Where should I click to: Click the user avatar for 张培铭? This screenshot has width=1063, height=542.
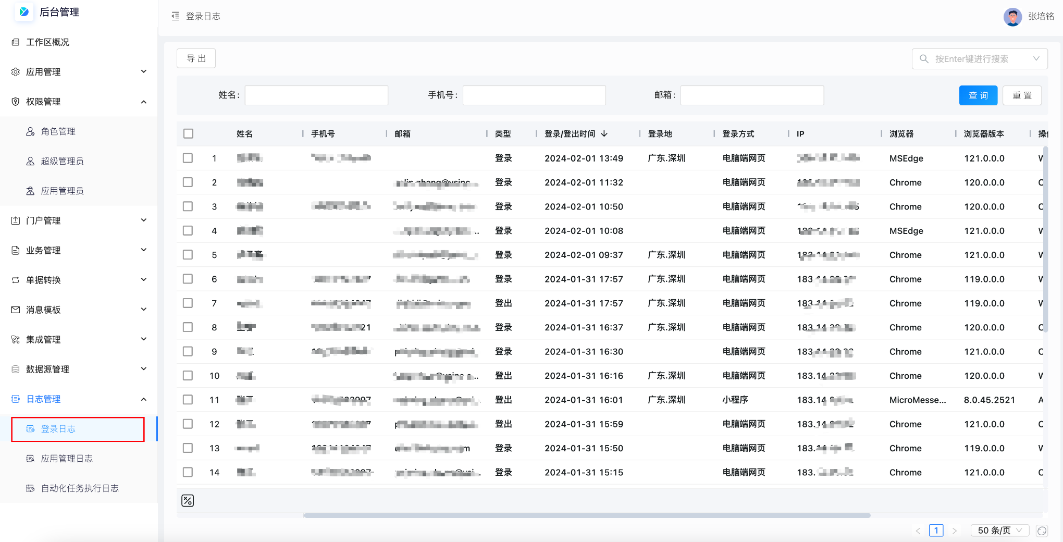coord(1012,17)
